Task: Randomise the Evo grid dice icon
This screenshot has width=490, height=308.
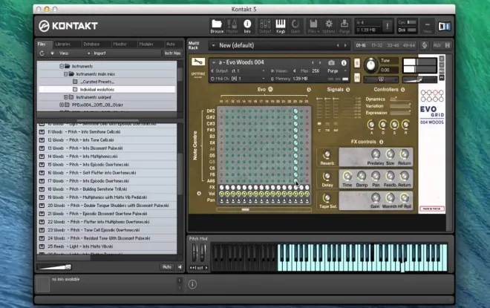Action: coord(270,89)
